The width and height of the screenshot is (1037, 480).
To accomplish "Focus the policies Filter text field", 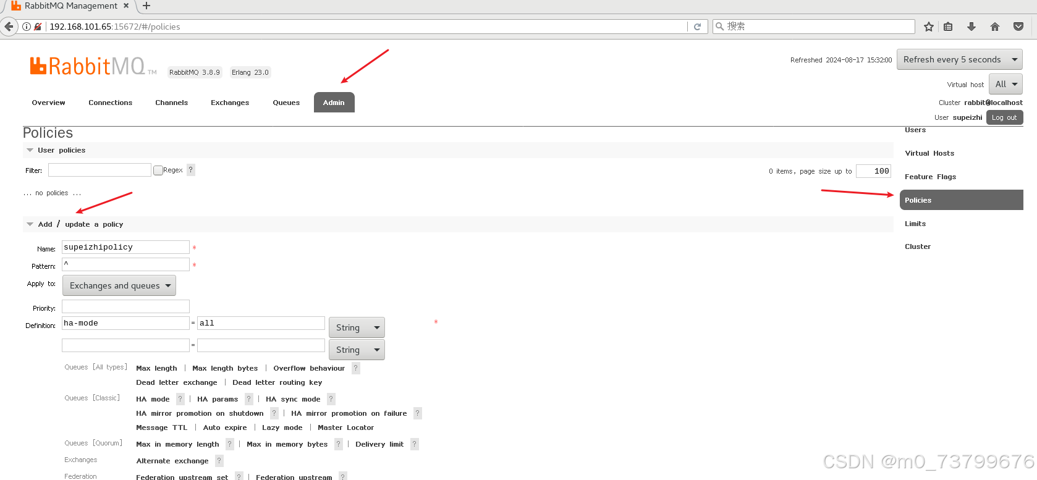I will [x=99, y=170].
